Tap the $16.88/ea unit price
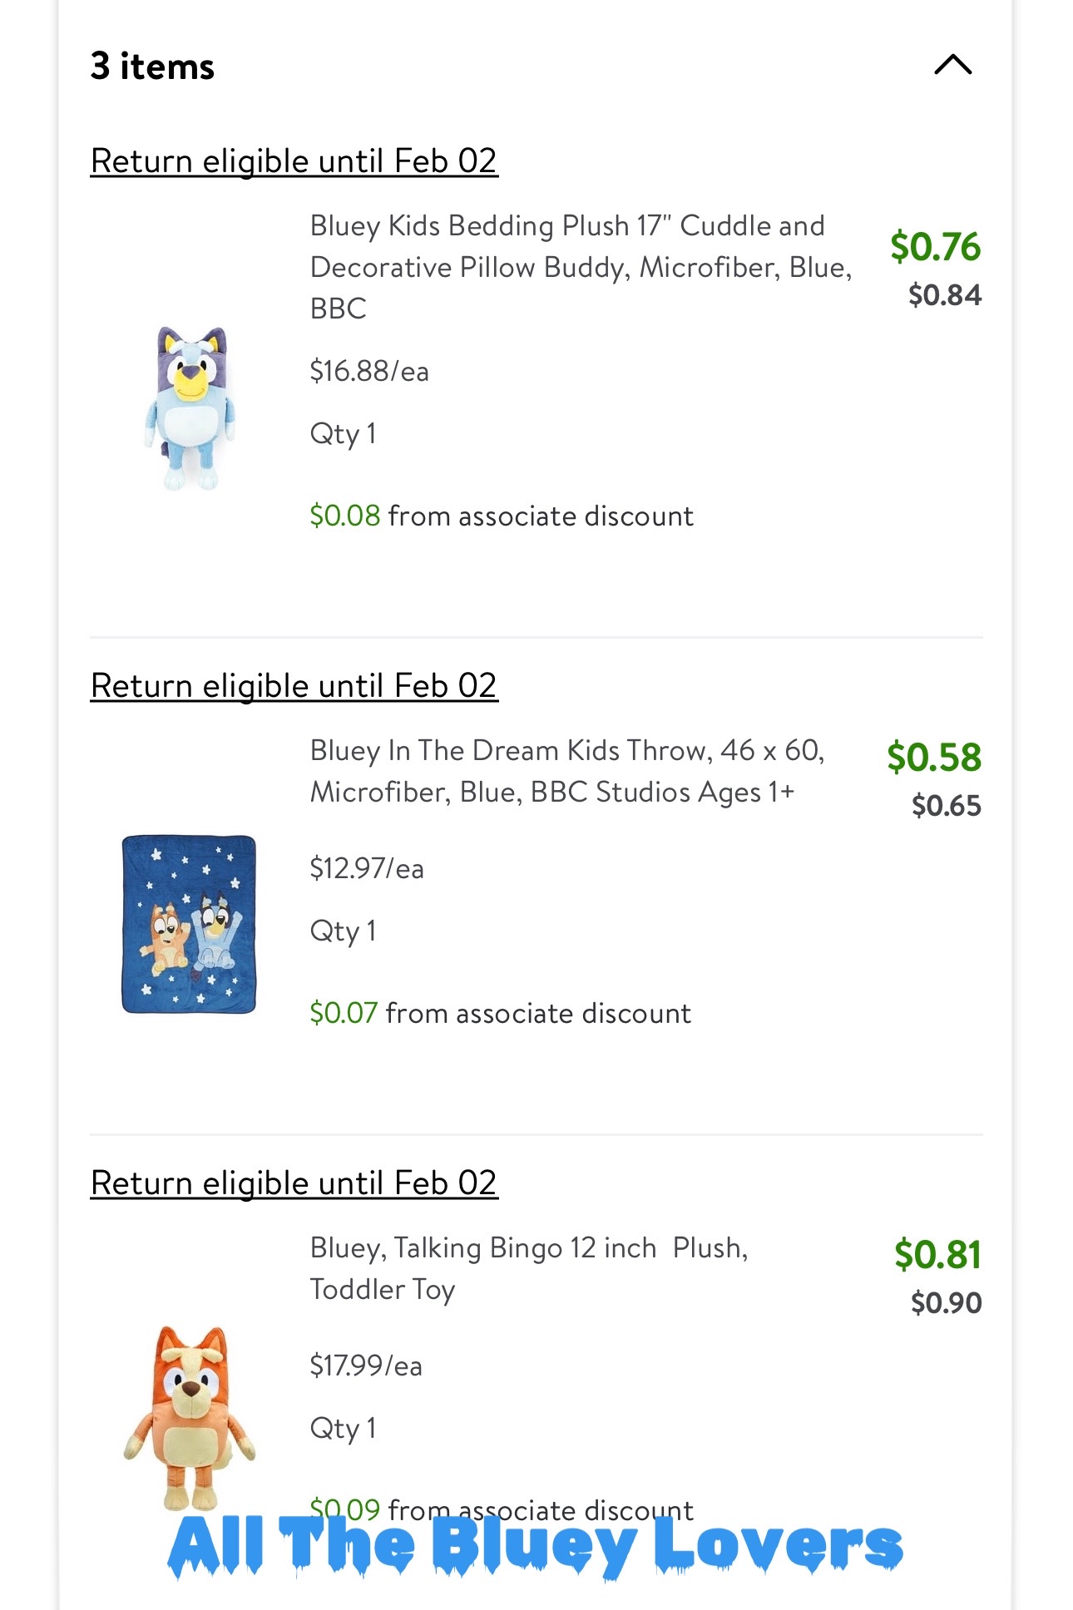Screen dimensions: 1073x1610 [x=369, y=371]
